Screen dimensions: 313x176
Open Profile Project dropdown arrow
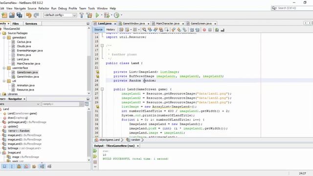(x=121, y=15)
